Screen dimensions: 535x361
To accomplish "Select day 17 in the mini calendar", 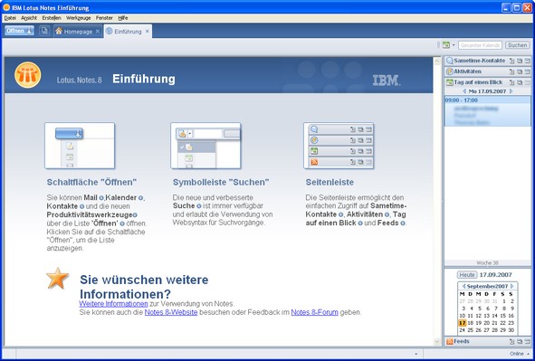I will coord(462,323).
